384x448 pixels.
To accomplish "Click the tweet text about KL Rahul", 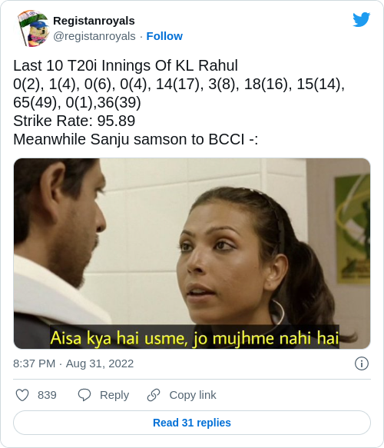I will (x=179, y=102).
